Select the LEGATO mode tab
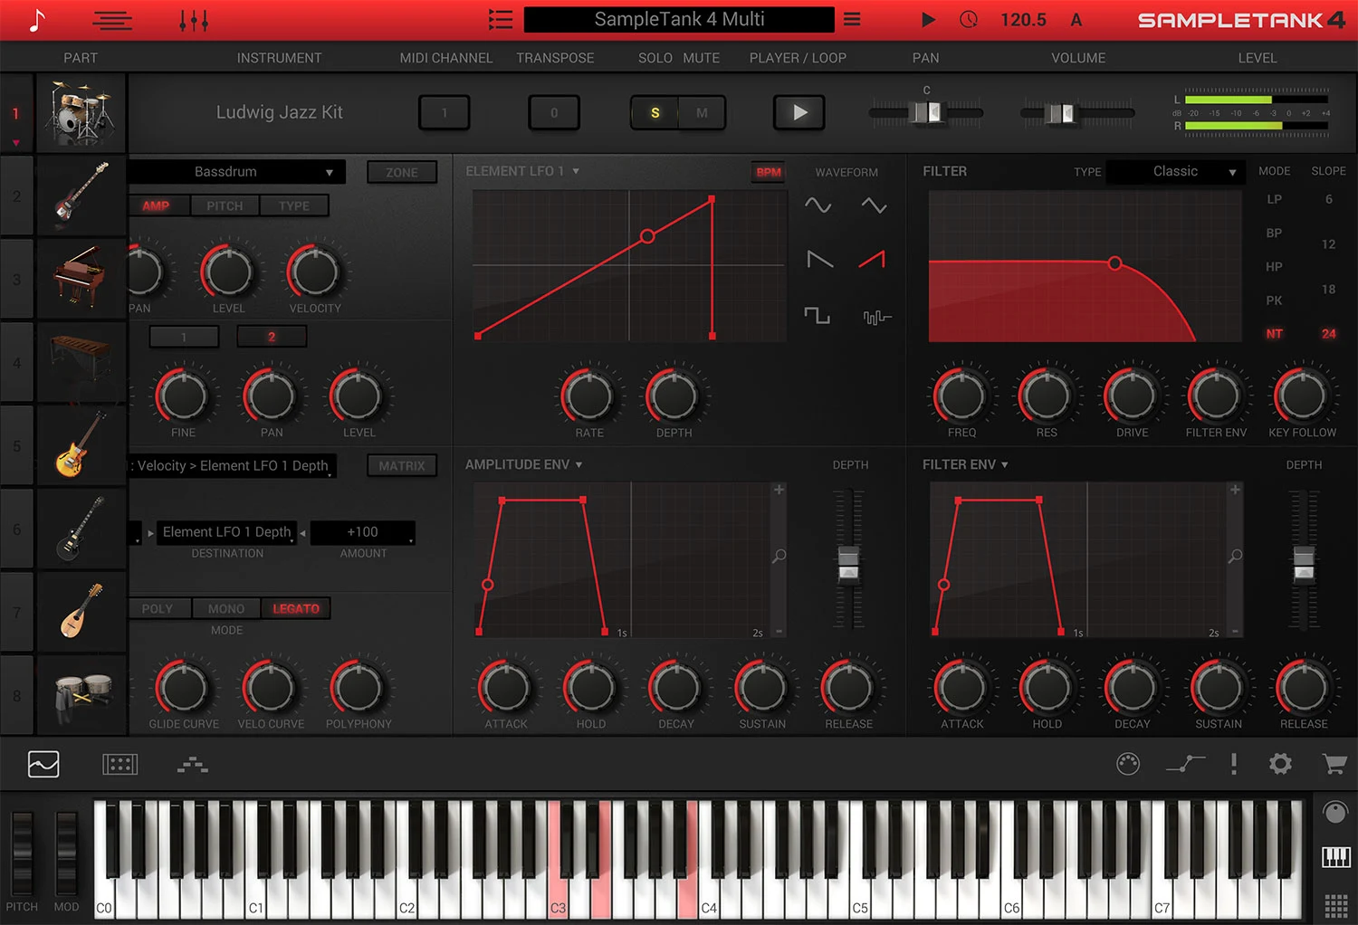 (x=296, y=608)
